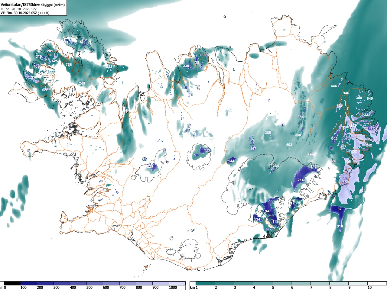Select the 201 visibility value on the map
The width and height of the screenshot is (387, 290).
click(50, 51)
